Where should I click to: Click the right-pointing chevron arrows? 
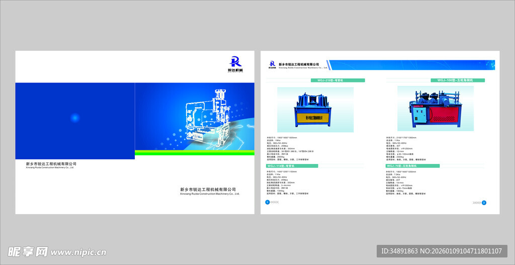476,203
